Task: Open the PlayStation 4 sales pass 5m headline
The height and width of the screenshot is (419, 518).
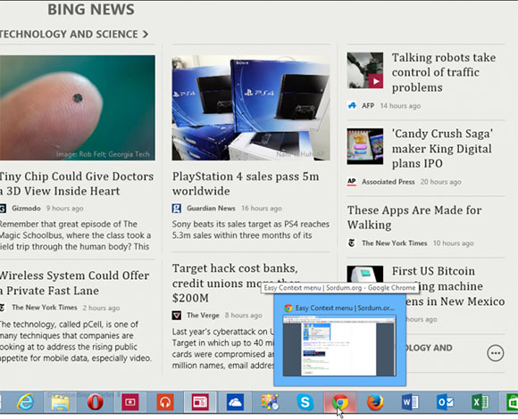Action: click(246, 184)
